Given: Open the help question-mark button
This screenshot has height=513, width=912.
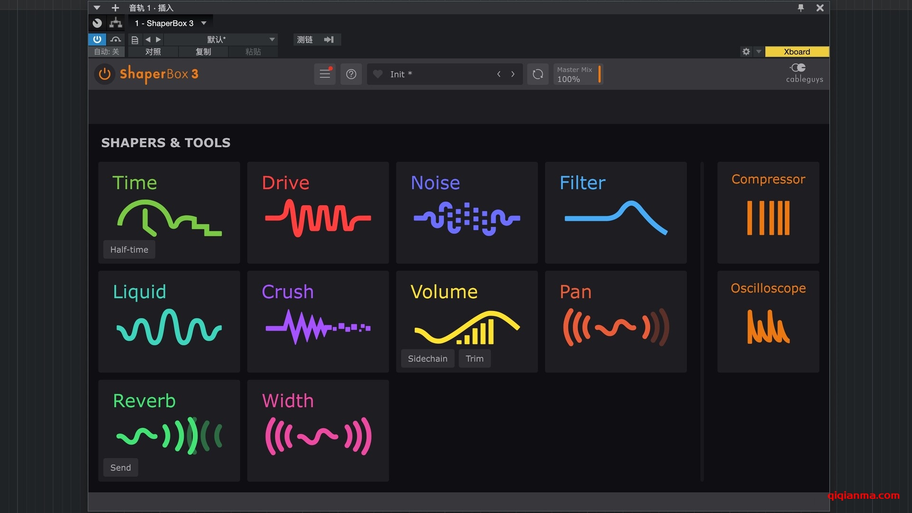Looking at the screenshot, I should coord(351,74).
